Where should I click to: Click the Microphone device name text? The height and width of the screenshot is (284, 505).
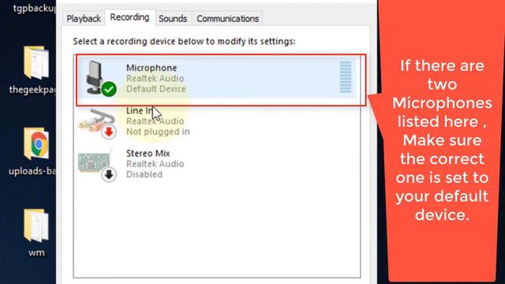tap(151, 68)
